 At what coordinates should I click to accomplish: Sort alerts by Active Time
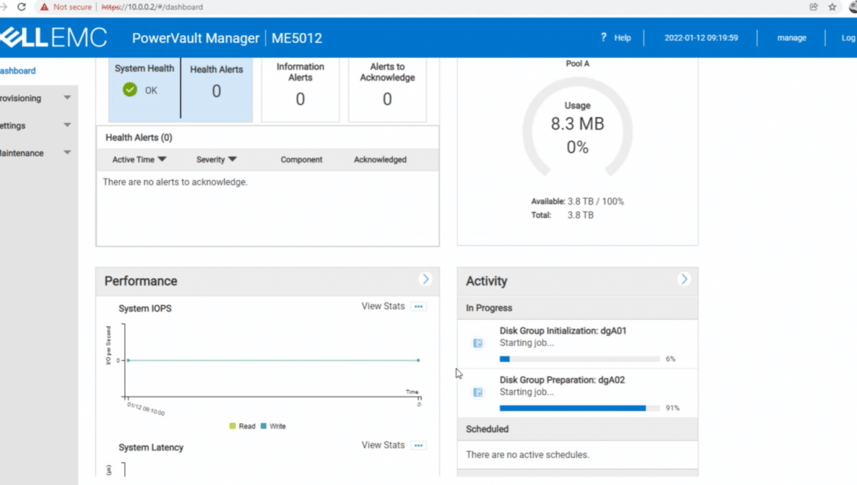(x=139, y=159)
